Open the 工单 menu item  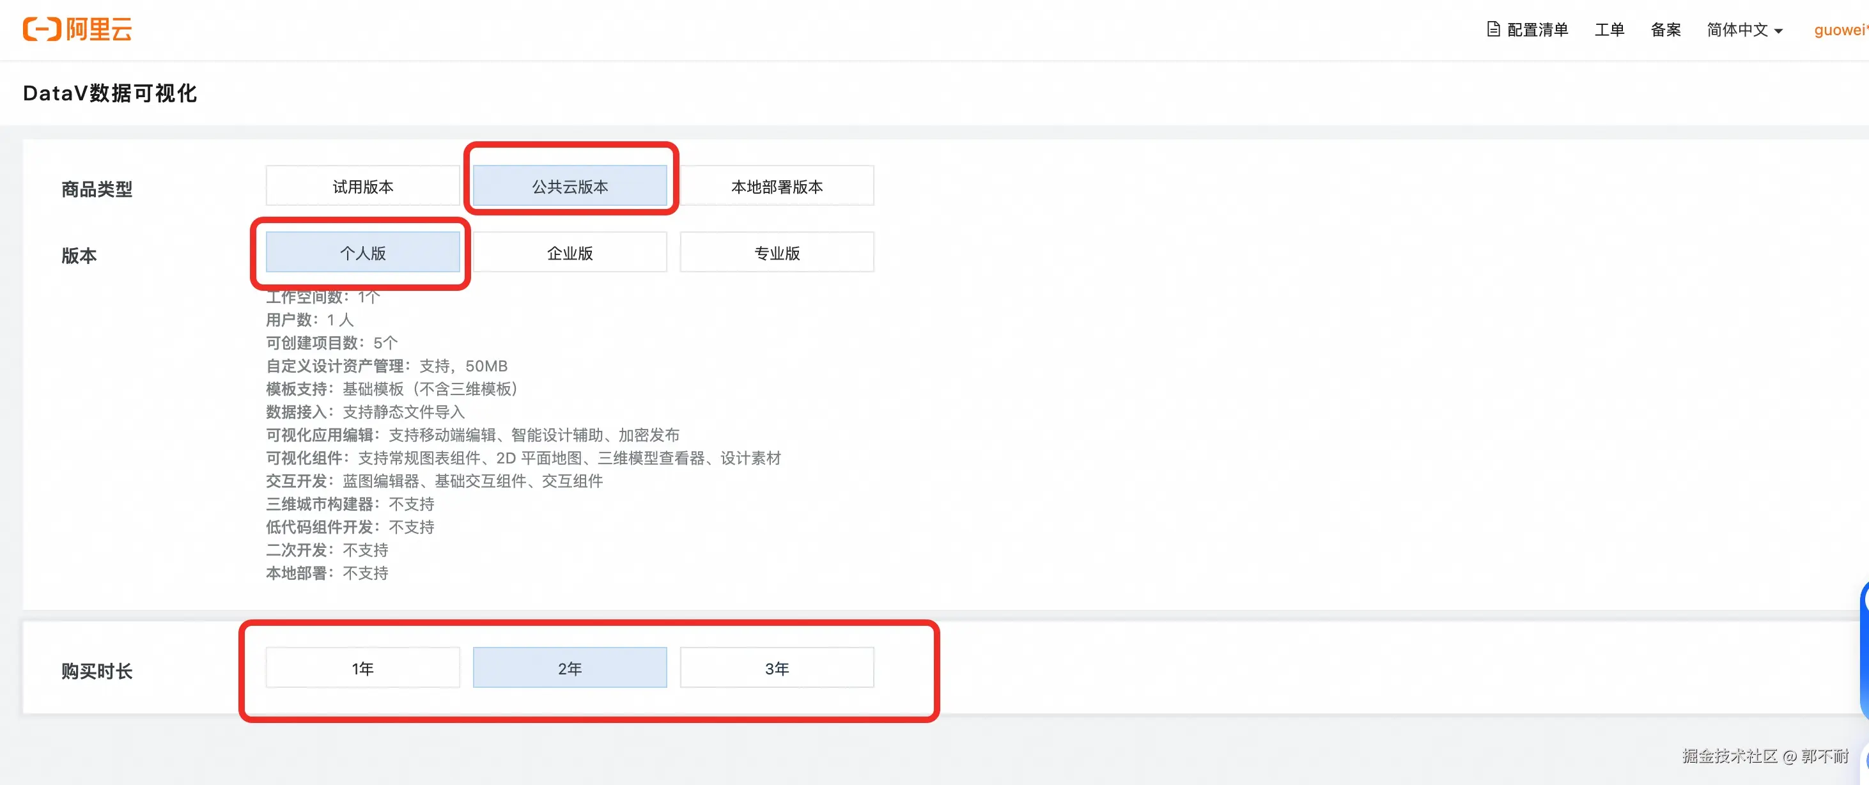[x=1609, y=30]
